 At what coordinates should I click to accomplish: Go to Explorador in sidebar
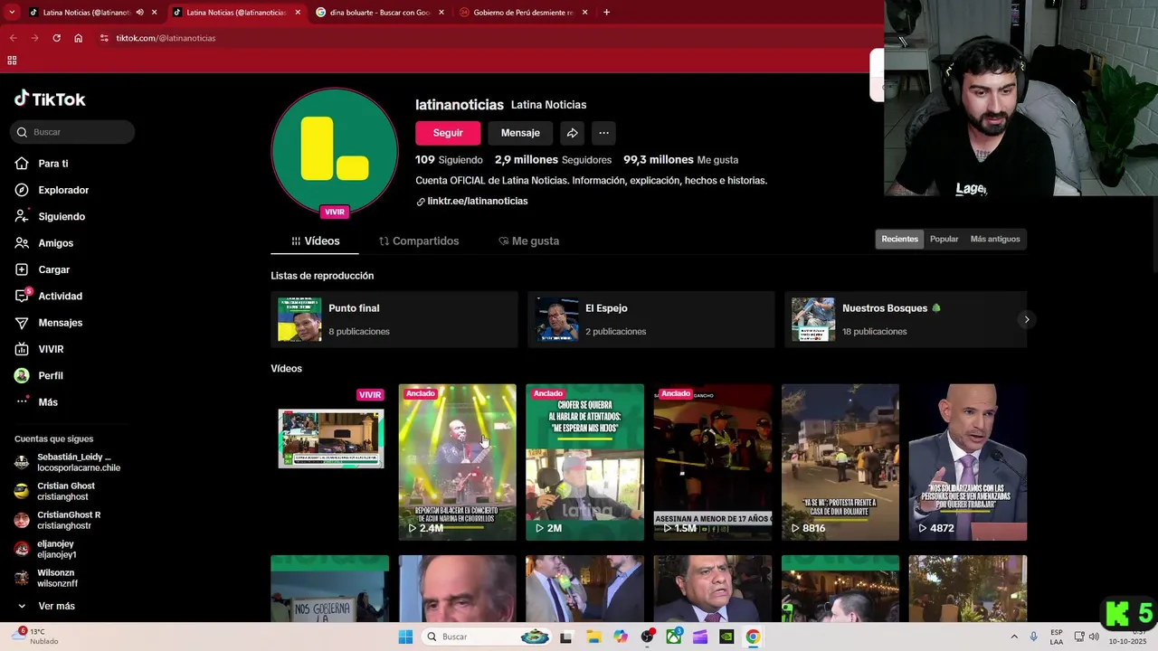52,190
